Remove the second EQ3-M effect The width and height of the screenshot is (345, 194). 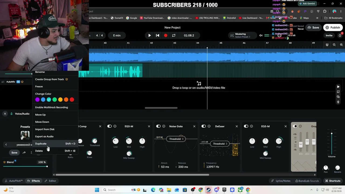pos(285,126)
